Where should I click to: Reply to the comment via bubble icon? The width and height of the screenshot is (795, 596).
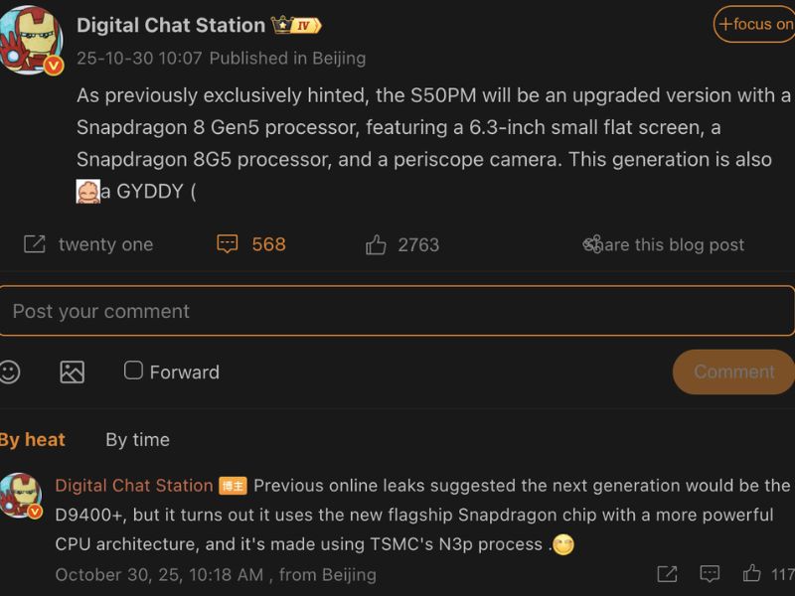[710, 574]
